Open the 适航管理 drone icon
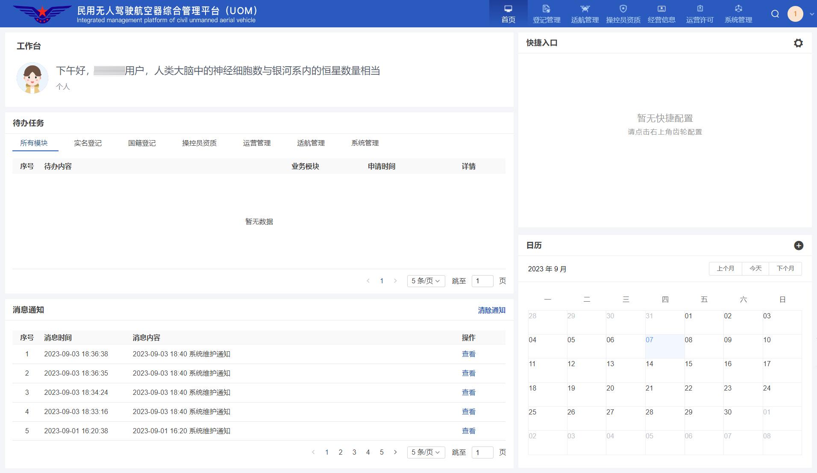The height and width of the screenshot is (473, 817). click(585, 9)
